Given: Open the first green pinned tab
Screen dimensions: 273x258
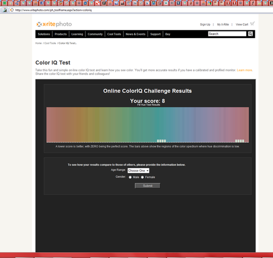Looking at the screenshot, I should (5, 3).
